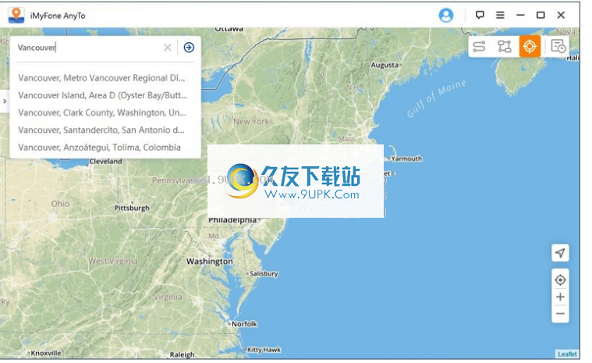Image resolution: width=592 pixels, height=363 pixels.
Task: Click the Raleigh label on the map
Action: point(182,354)
